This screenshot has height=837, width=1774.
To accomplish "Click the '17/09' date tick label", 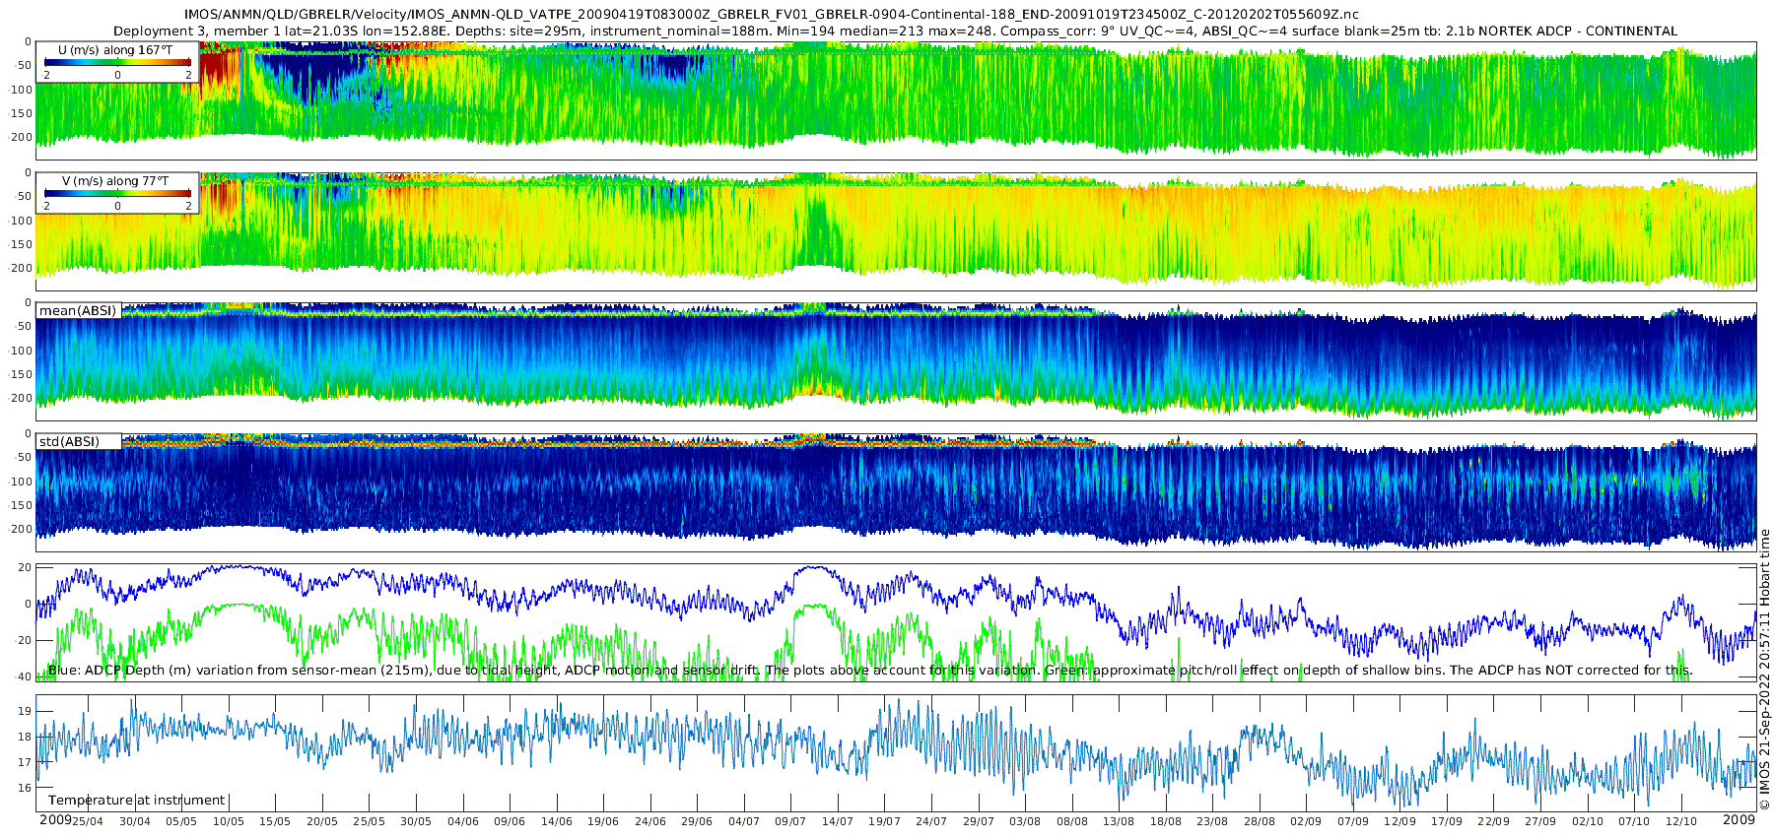I will click(1447, 821).
